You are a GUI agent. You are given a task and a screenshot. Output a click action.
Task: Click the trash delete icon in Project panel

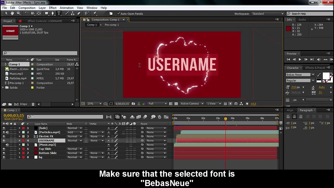tap(33, 104)
